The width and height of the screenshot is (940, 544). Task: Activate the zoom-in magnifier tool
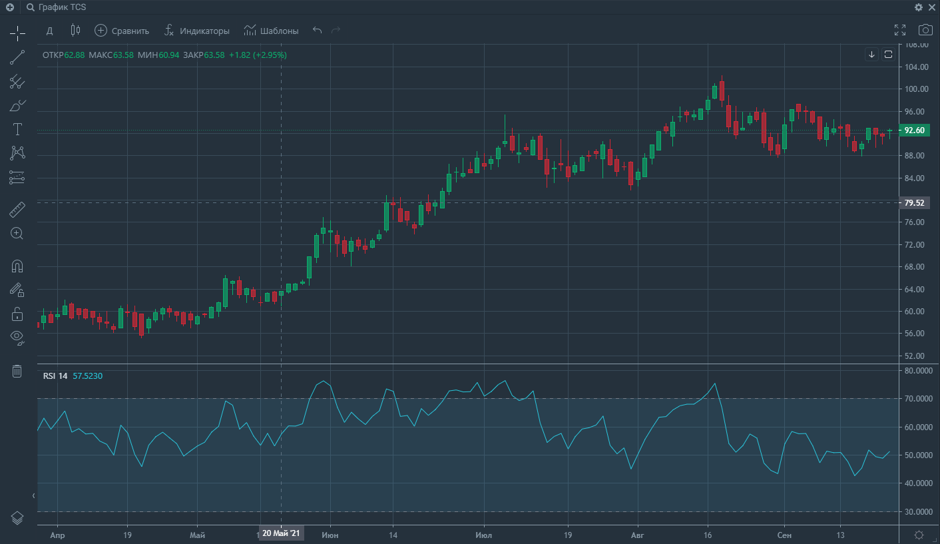click(17, 234)
